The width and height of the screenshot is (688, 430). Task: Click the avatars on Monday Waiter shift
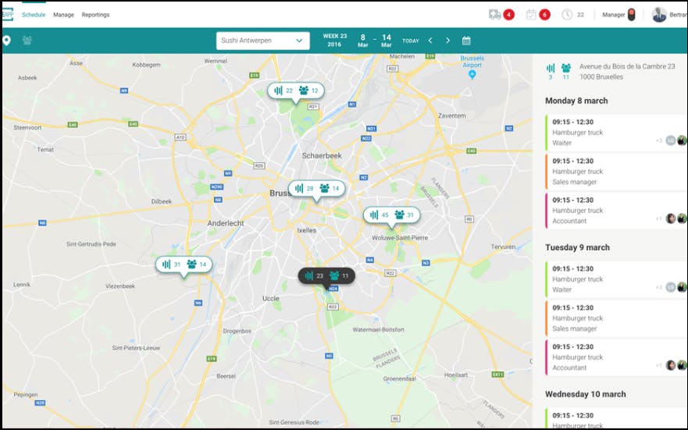click(x=676, y=140)
